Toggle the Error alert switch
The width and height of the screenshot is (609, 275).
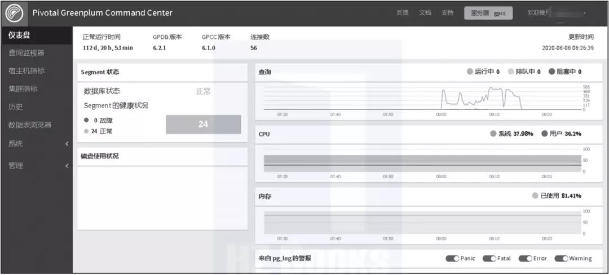pos(525,259)
